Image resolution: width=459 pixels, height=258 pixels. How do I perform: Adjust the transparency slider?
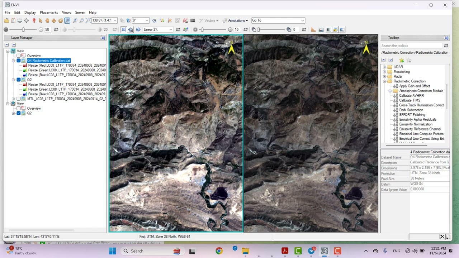259,30
